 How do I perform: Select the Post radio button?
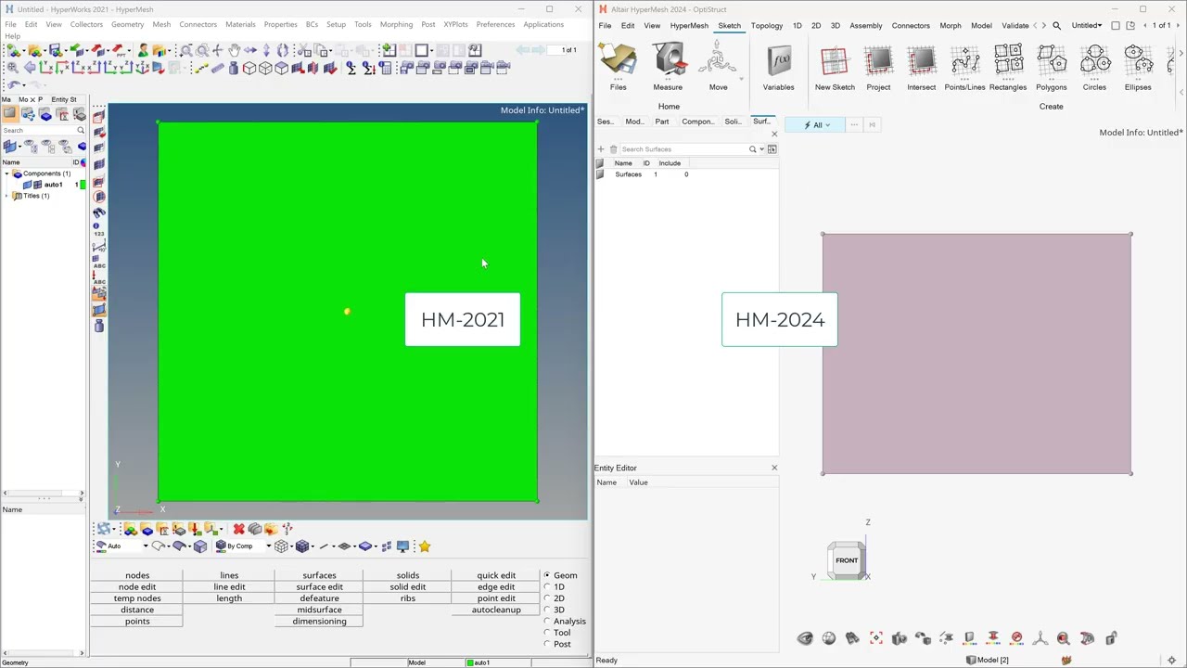click(547, 644)
